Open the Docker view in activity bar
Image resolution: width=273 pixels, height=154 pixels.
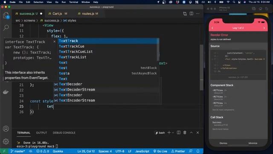click(6, 92)
